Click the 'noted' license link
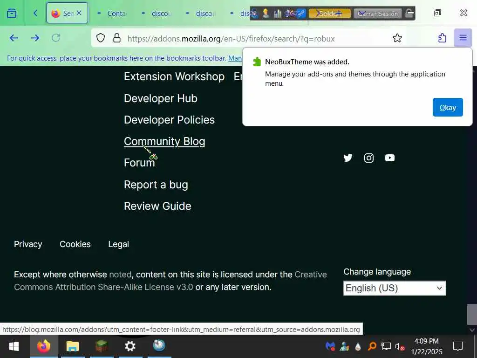This screenshot has width=477, height=358. coord(120,275)
